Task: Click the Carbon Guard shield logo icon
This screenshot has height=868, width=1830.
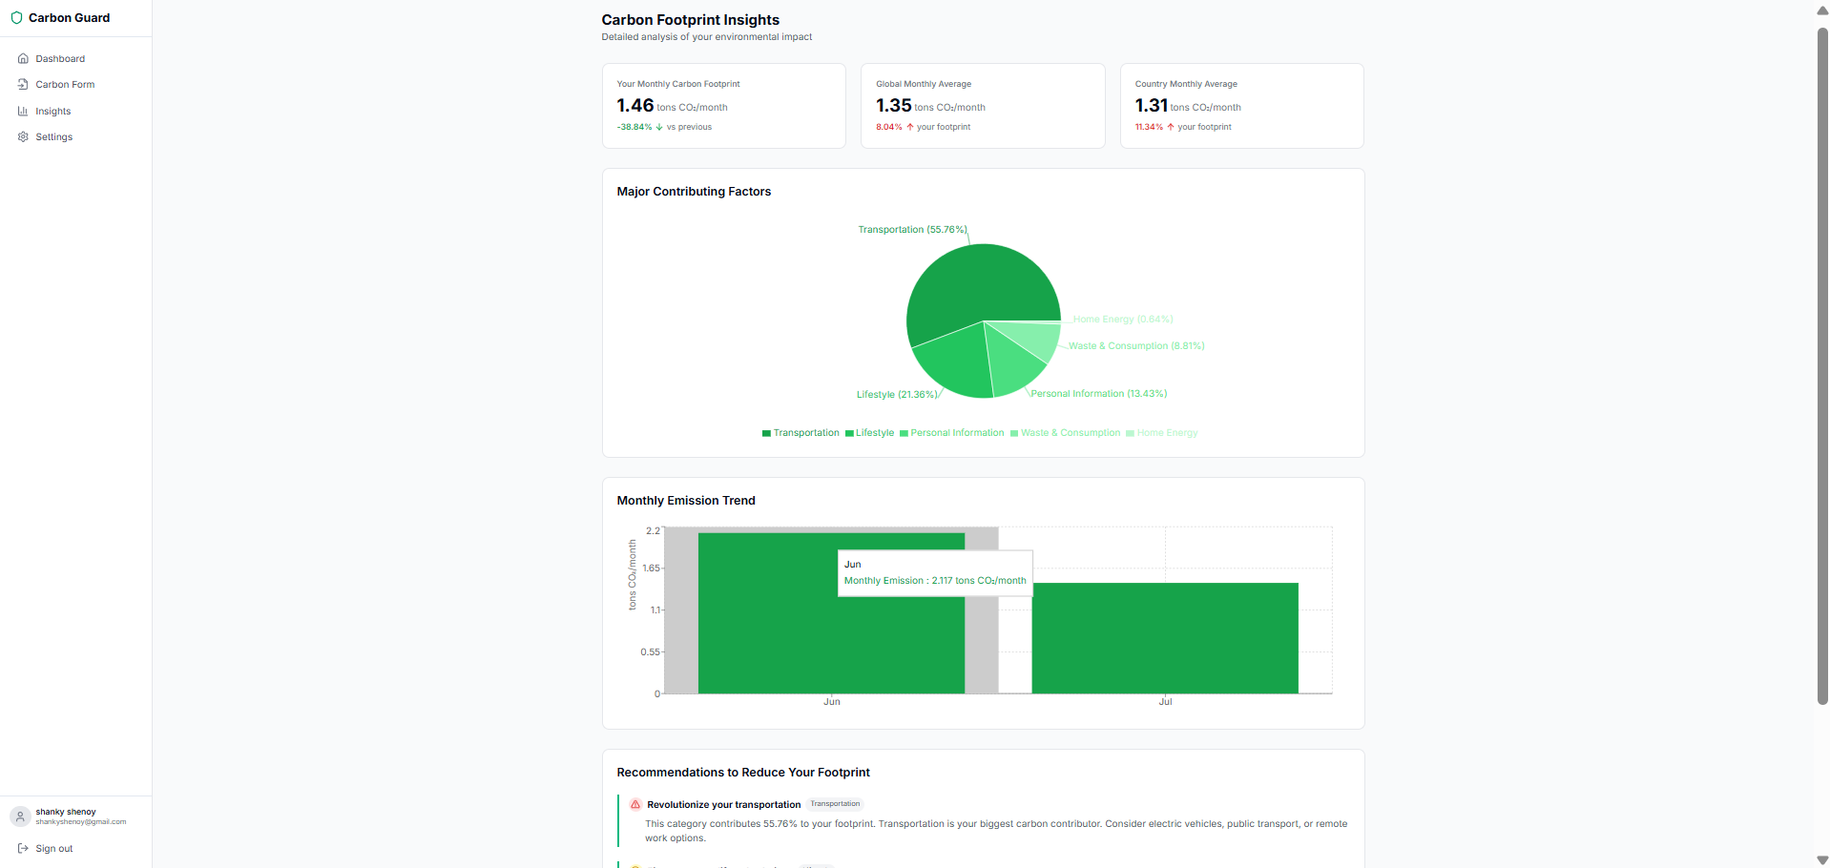Action: click(x=16, y=18)
